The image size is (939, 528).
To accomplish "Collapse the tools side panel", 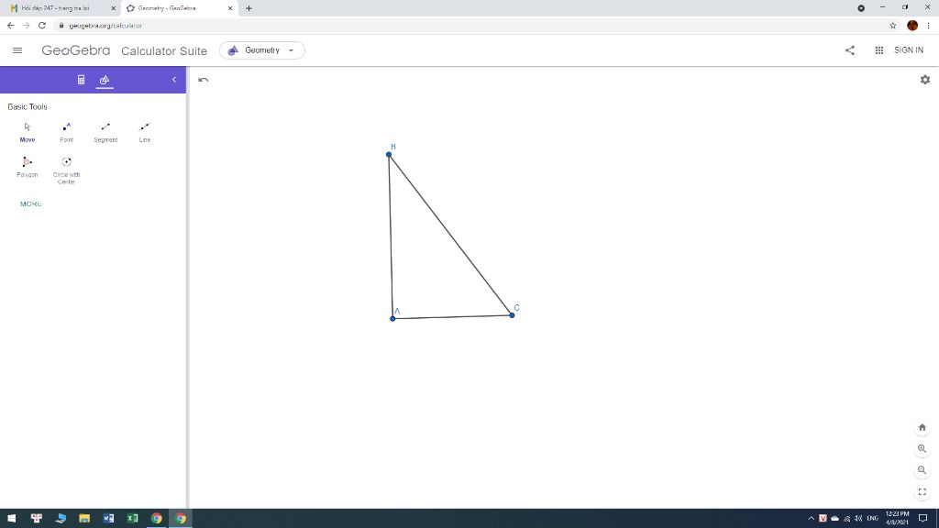I will coord(173,80).
